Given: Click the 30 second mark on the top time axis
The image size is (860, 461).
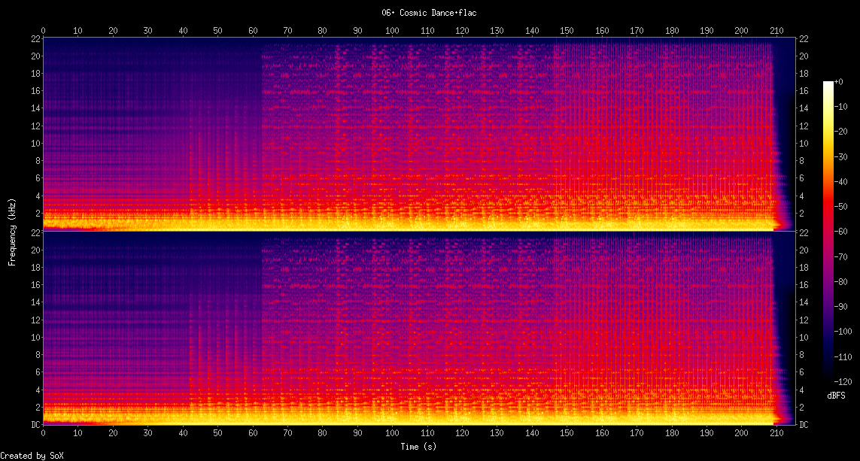Looking at the screenshot, I should coord(148,30).
